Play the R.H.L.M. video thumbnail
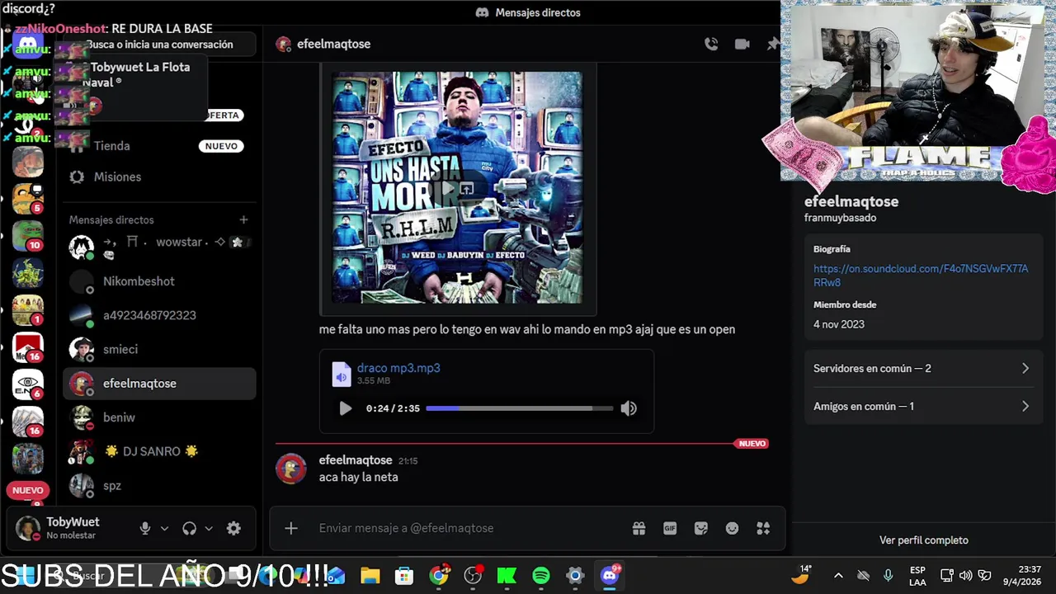The image size is (1056, 594). [x=447, y=189]
